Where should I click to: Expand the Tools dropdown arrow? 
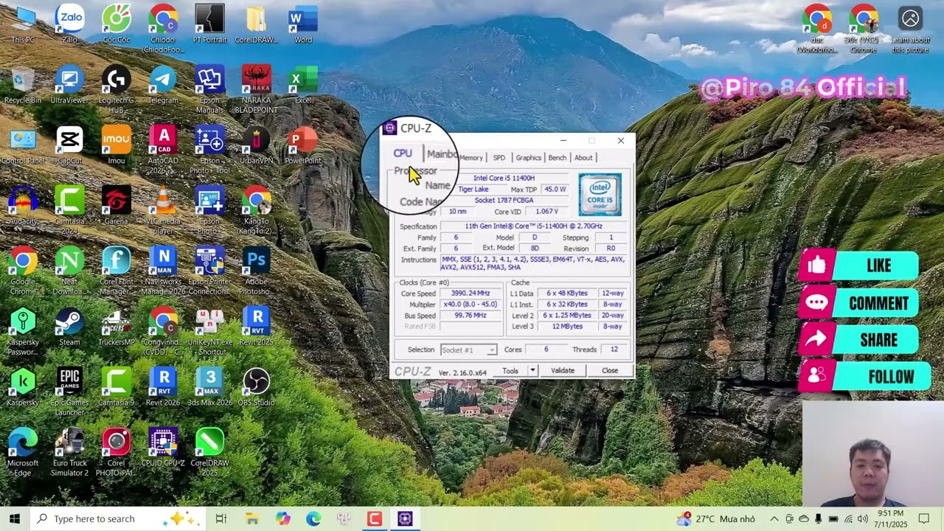coord(532,371)
